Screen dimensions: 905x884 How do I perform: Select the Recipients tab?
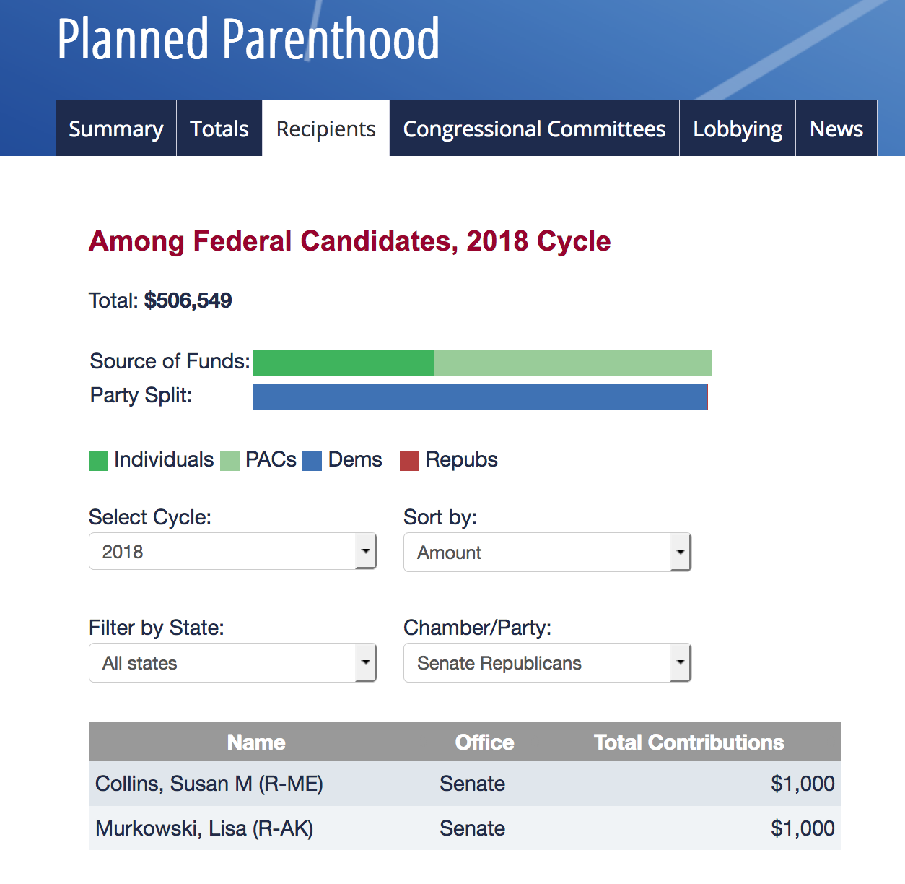326,129
